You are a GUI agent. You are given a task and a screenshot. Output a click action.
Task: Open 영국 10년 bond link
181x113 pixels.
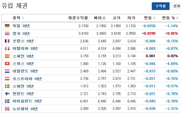point(21,33)
